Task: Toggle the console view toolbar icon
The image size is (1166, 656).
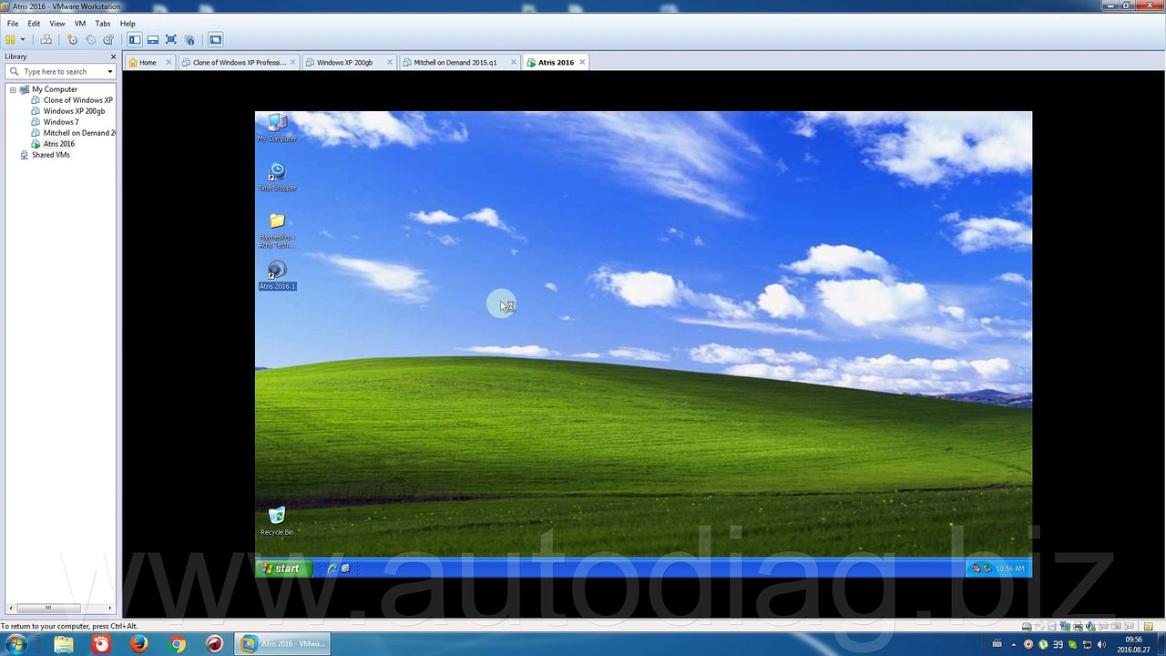Action: pos(215,40)
